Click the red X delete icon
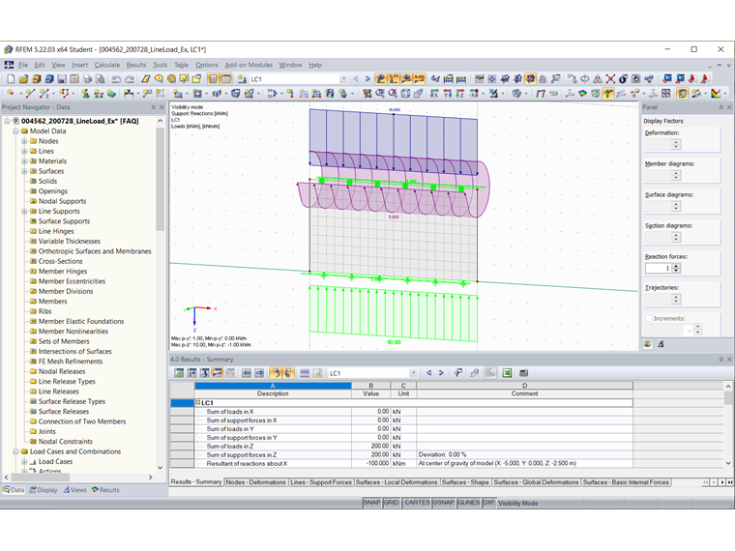This screenshot has height=551, width=735. 610,78
